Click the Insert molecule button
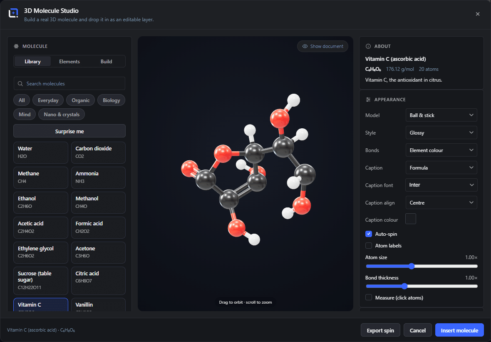The image size is (491, 342). point(459,330)
